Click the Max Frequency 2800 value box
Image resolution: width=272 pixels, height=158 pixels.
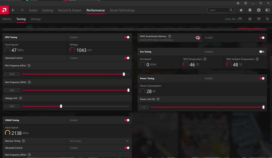pos(12,90)
